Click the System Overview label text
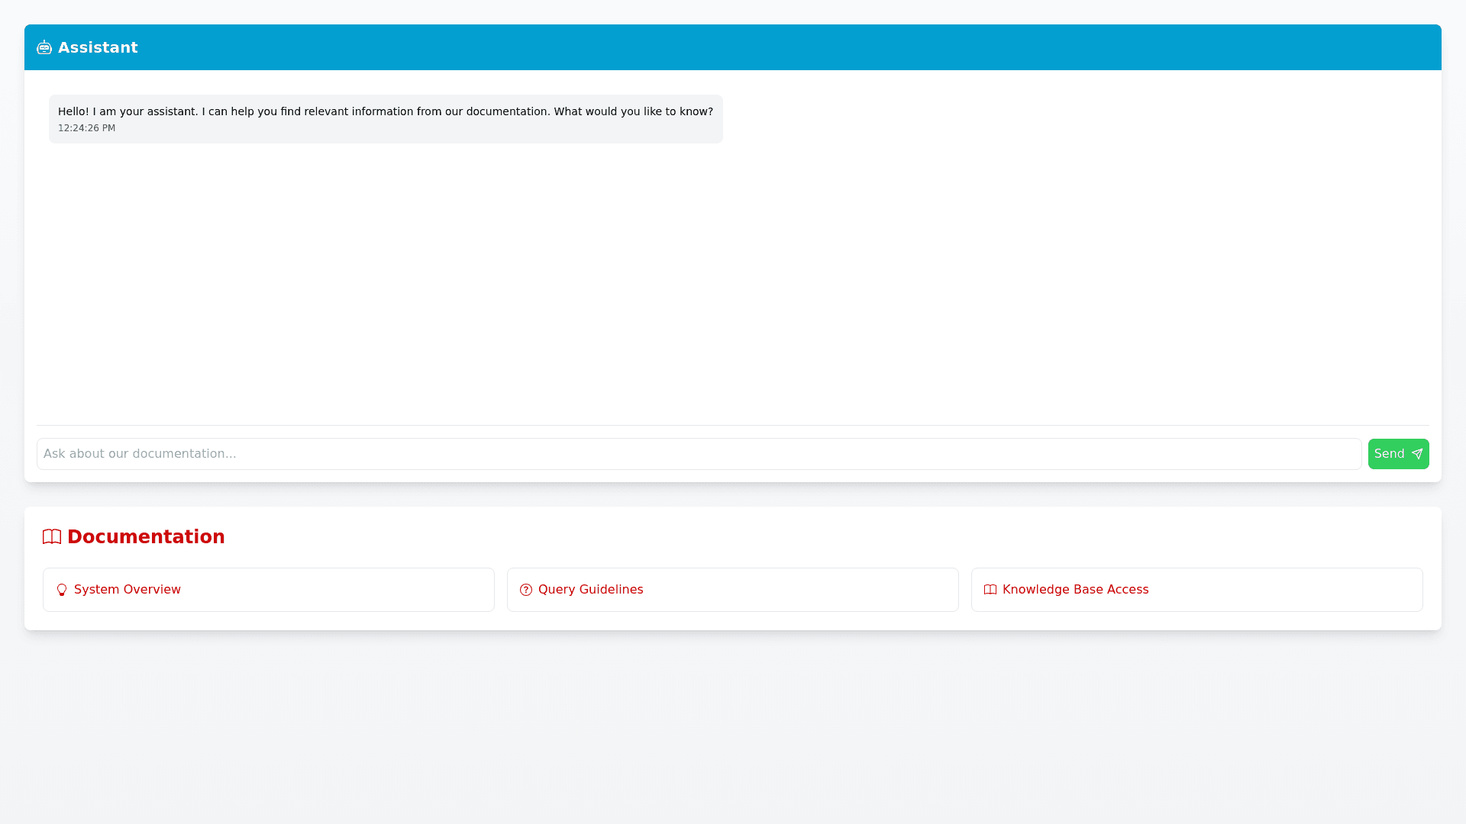 tap(128, 590)
